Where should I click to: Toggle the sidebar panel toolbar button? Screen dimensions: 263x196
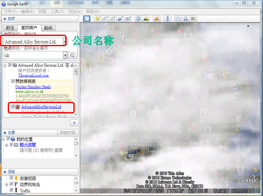coord(87,18)
